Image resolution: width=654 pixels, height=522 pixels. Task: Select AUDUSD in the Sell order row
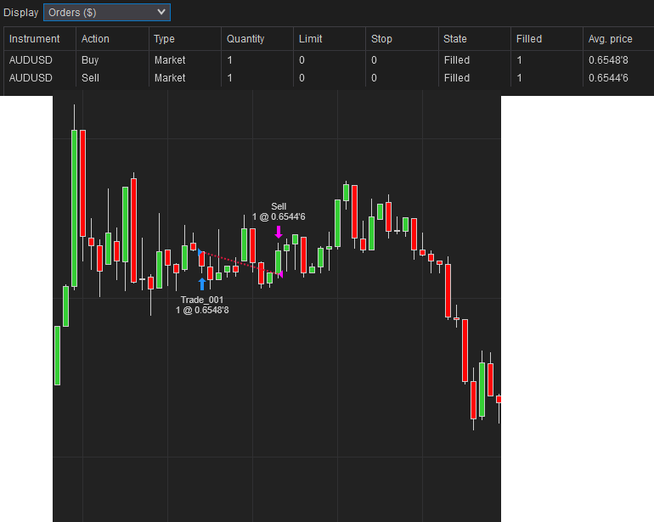click(31, 78)
